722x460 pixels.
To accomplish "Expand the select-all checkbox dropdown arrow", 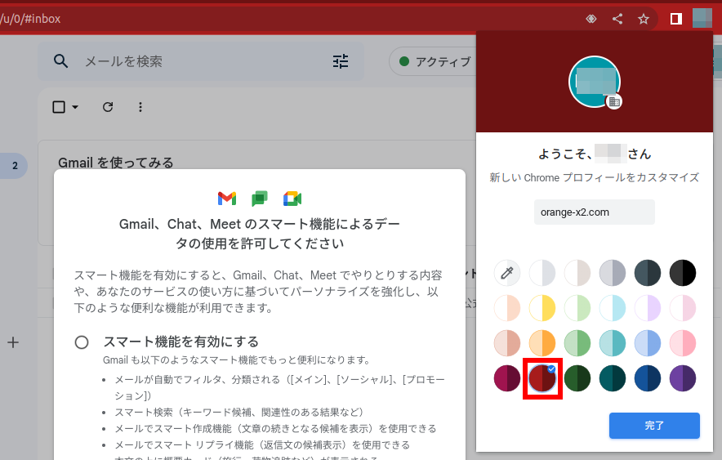I will click(x=75, y=107).
